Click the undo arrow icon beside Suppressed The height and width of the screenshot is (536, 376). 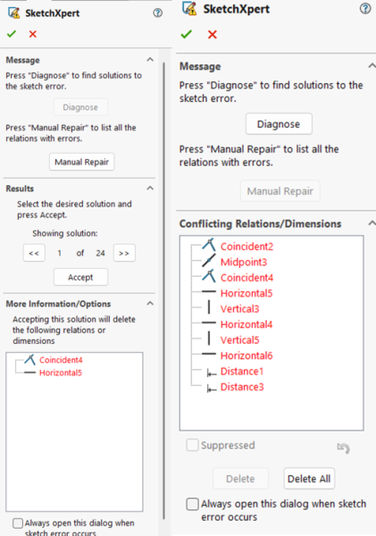point(343,448)
